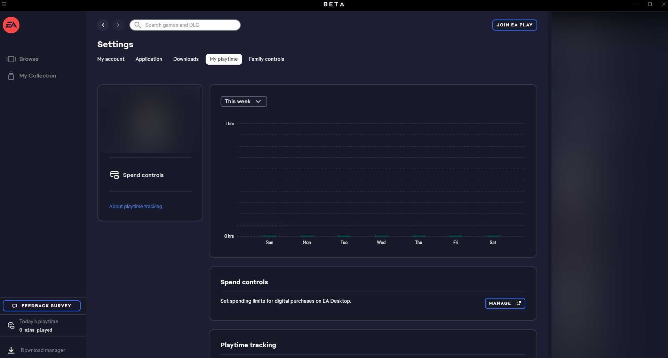Open the hamburger menu icon

click(4, 4)
